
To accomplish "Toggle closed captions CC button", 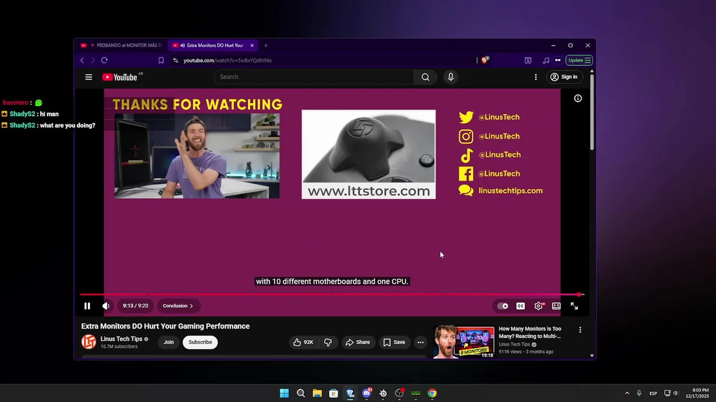I will point(521,306).
